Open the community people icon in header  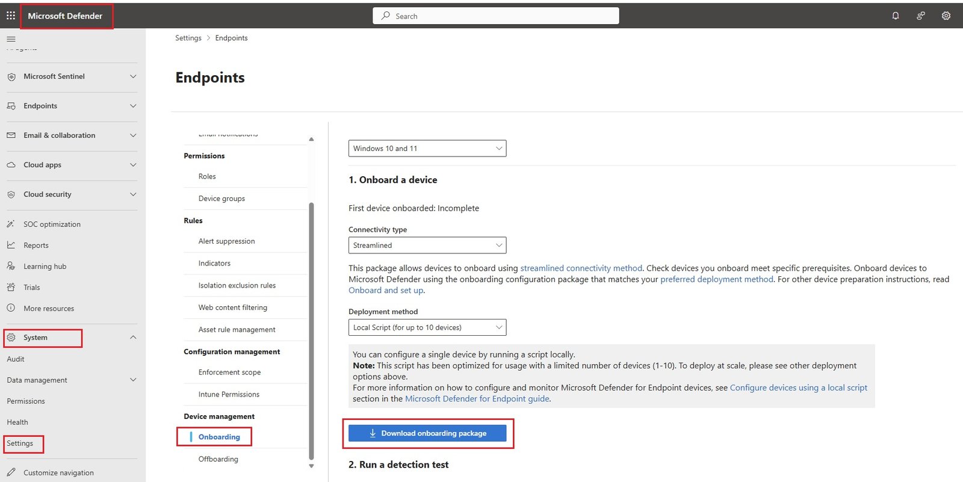[921, 16]
